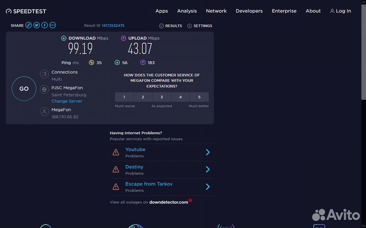Click the upload speed value 43.07
The width and height of the screenshot is (366, 228).
140,49
